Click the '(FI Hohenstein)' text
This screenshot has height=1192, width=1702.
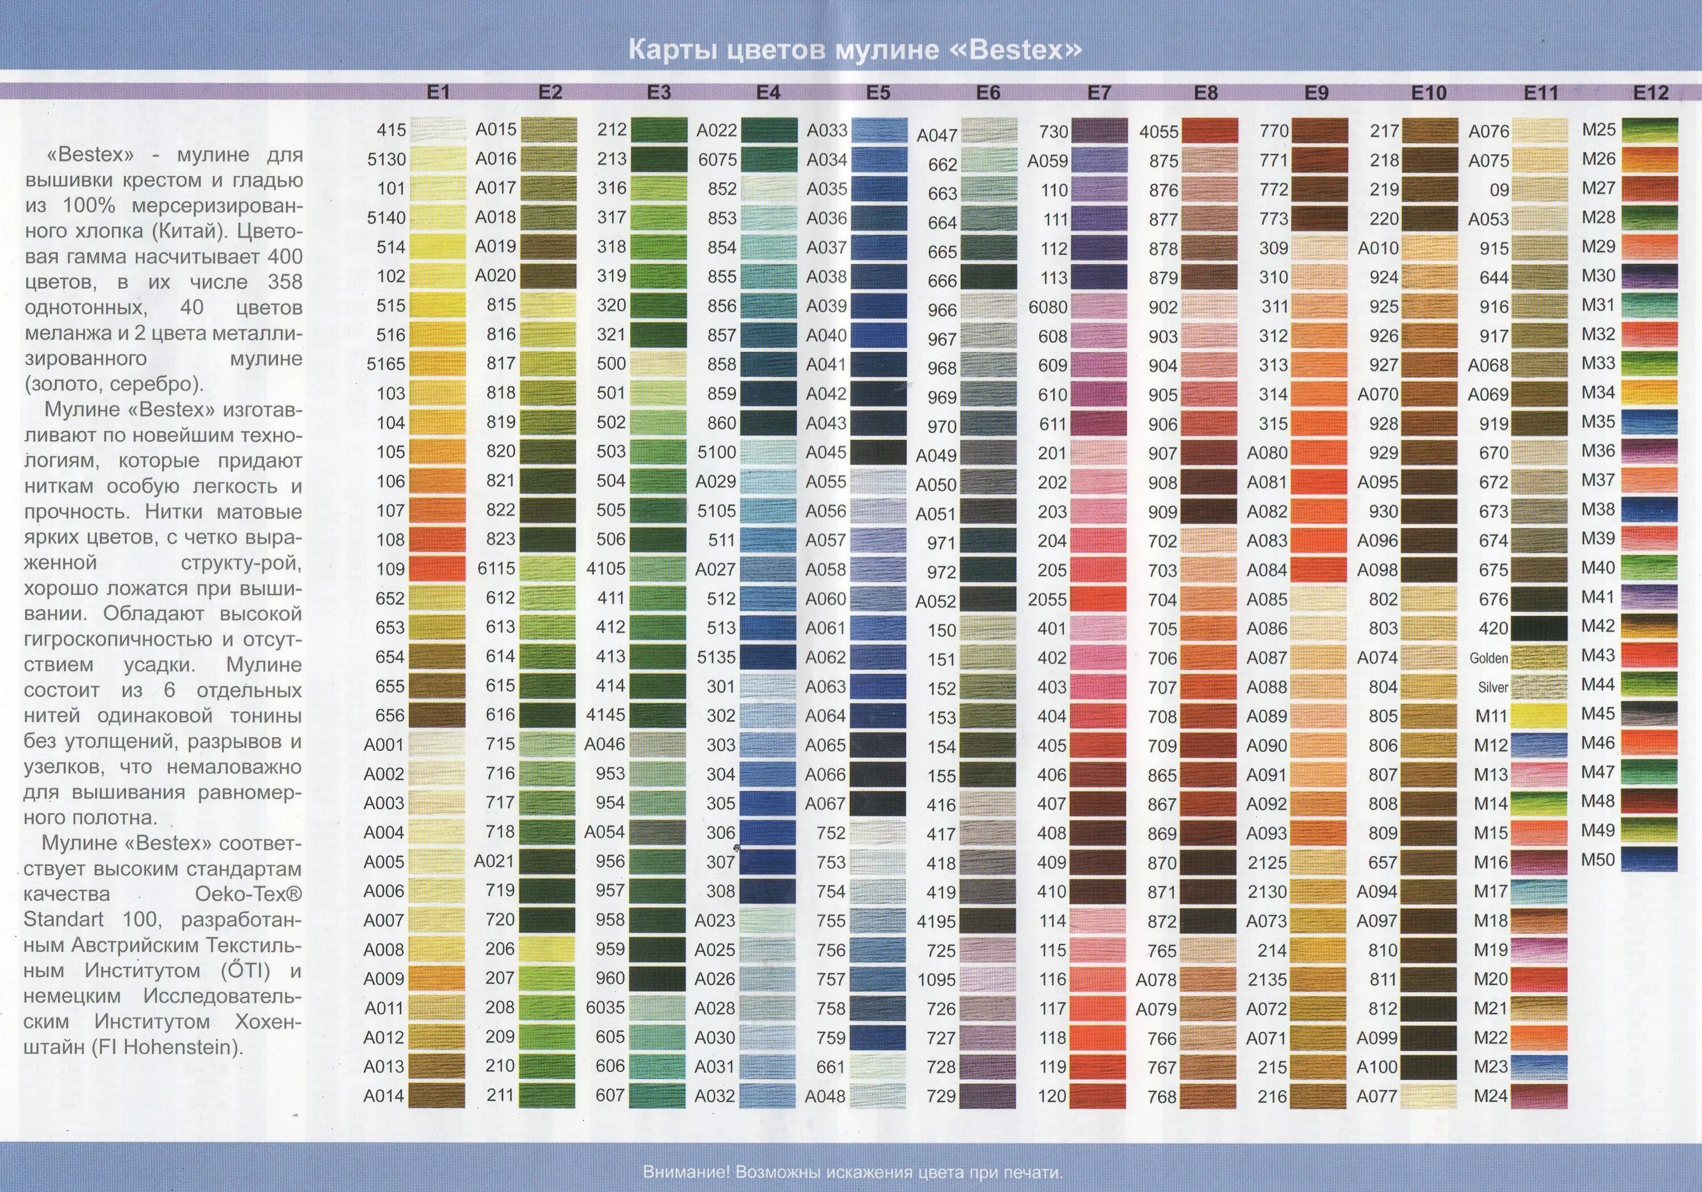(167, 1047)
